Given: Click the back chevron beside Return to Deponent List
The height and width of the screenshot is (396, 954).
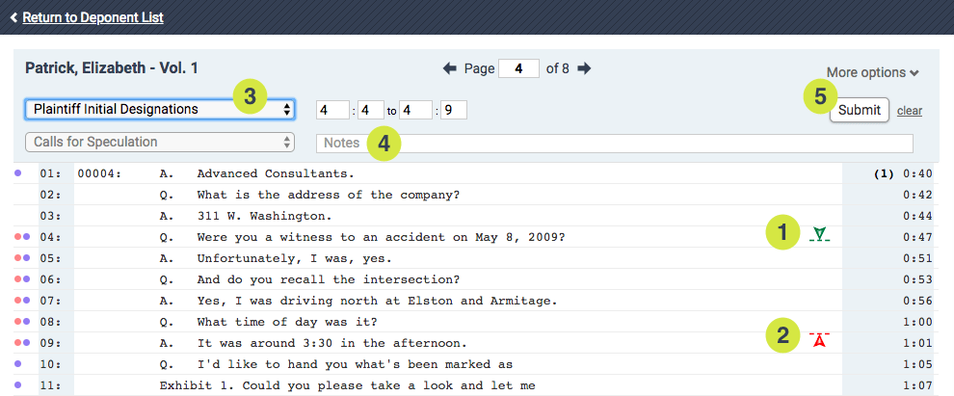Looking at the screenshot, I should [13, 17].
